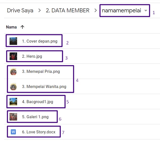160x149 pixels.
Task: Navigate to 2. DATA MEMBER folder
Action: click(x=67, y=11)
